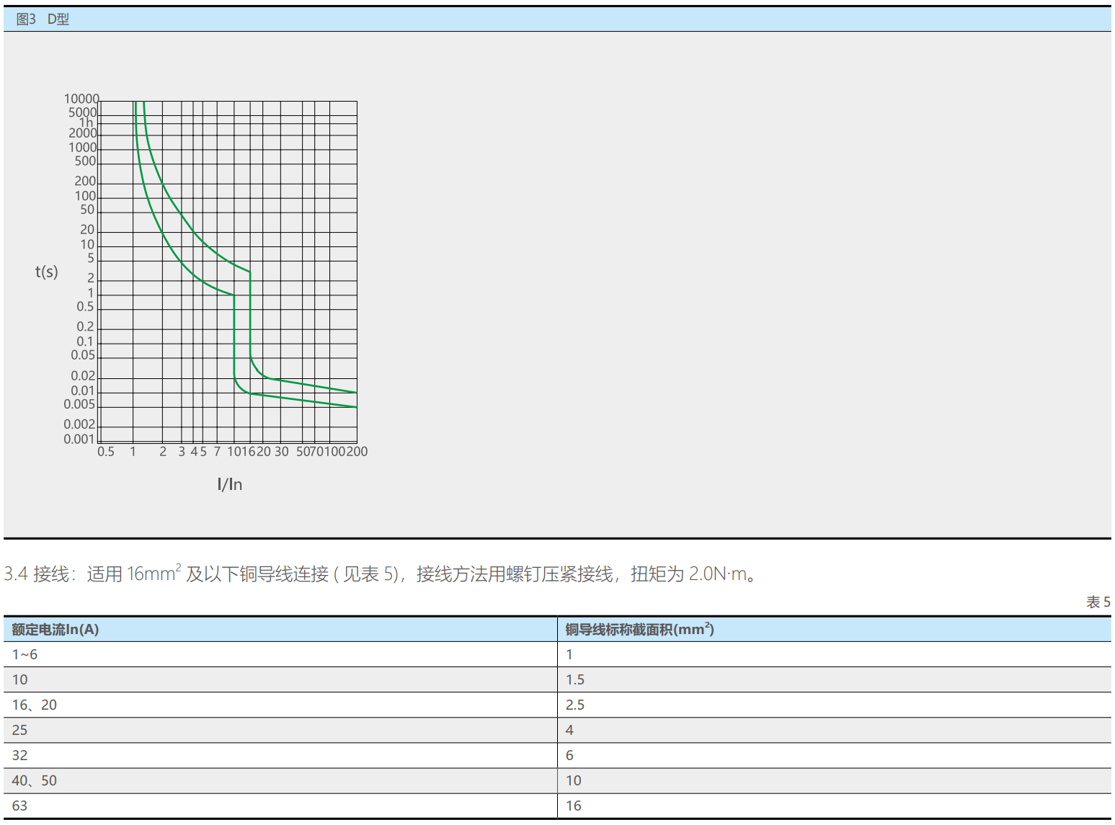The height and width of the screenshot is (825, 1115).
Task: Click the torque value '2.0N·m'
Action: pyautogui.click(x=717, y=574)
